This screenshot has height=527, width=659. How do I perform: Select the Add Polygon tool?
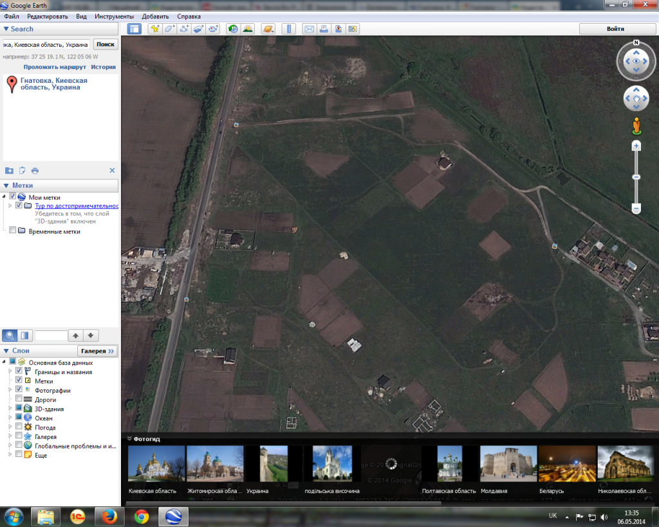pos(169,29)
